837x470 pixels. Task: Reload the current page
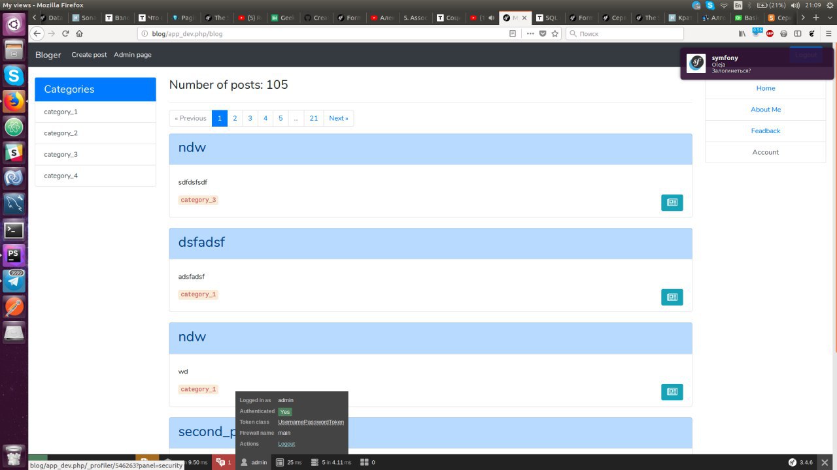(65, 33)
